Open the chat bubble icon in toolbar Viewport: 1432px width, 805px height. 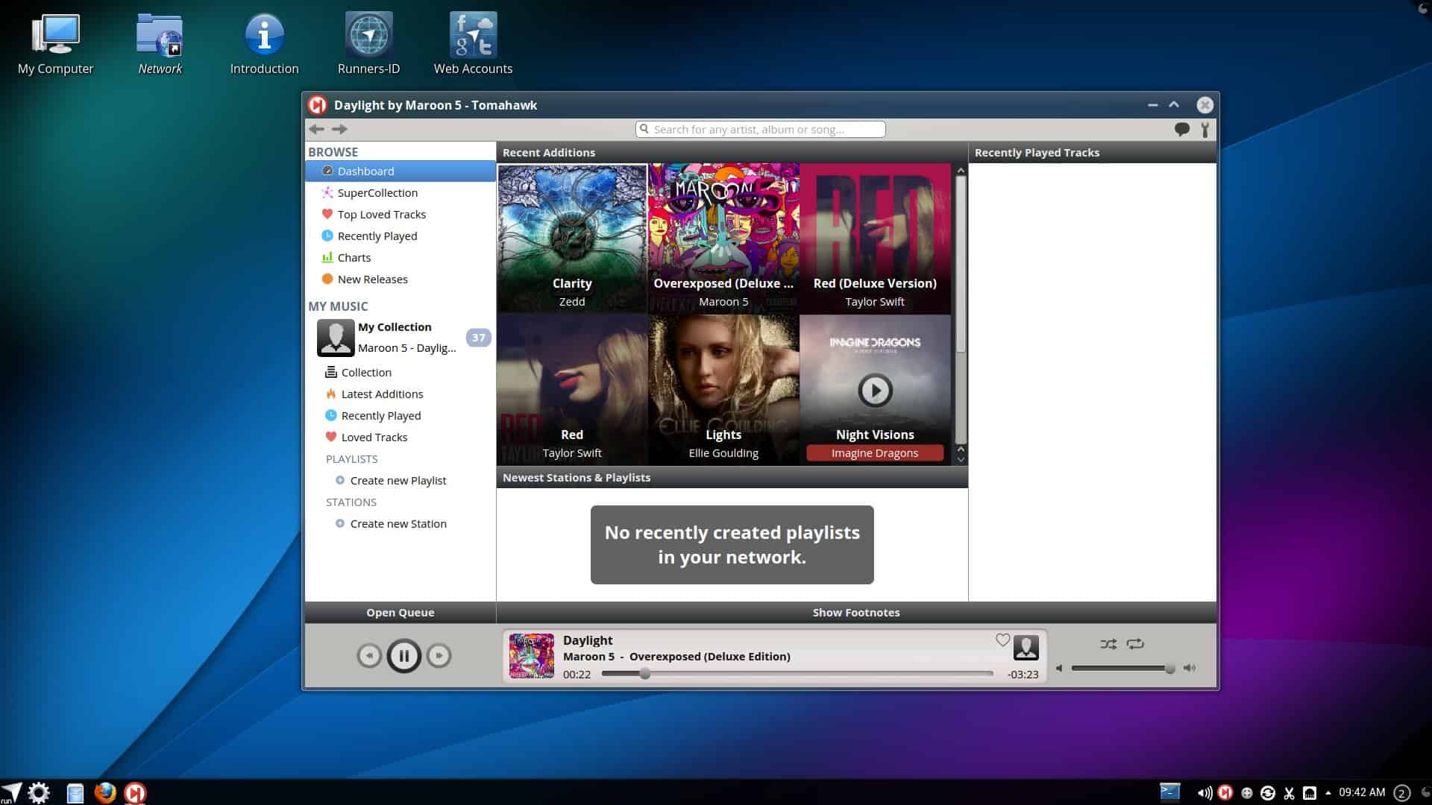tap(1181, 130)
